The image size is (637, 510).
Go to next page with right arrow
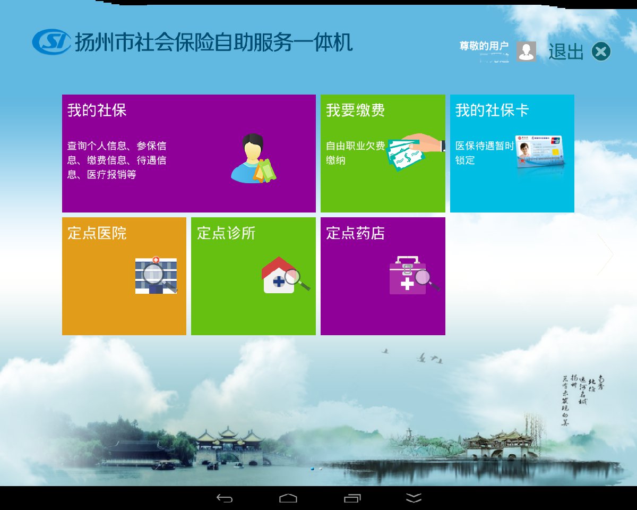pyautogui.click(x=605, y=254)
